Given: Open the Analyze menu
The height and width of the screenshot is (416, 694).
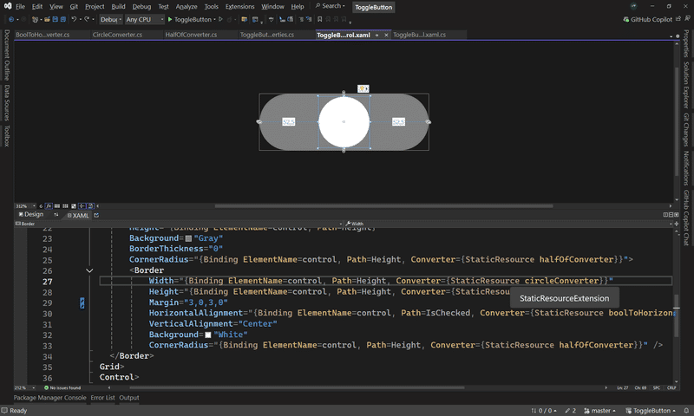Looking at the screenshot, I should point(187,7).
